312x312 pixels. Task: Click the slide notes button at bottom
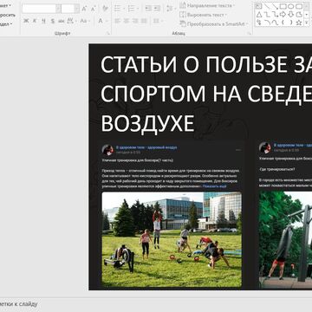[19, 304]
